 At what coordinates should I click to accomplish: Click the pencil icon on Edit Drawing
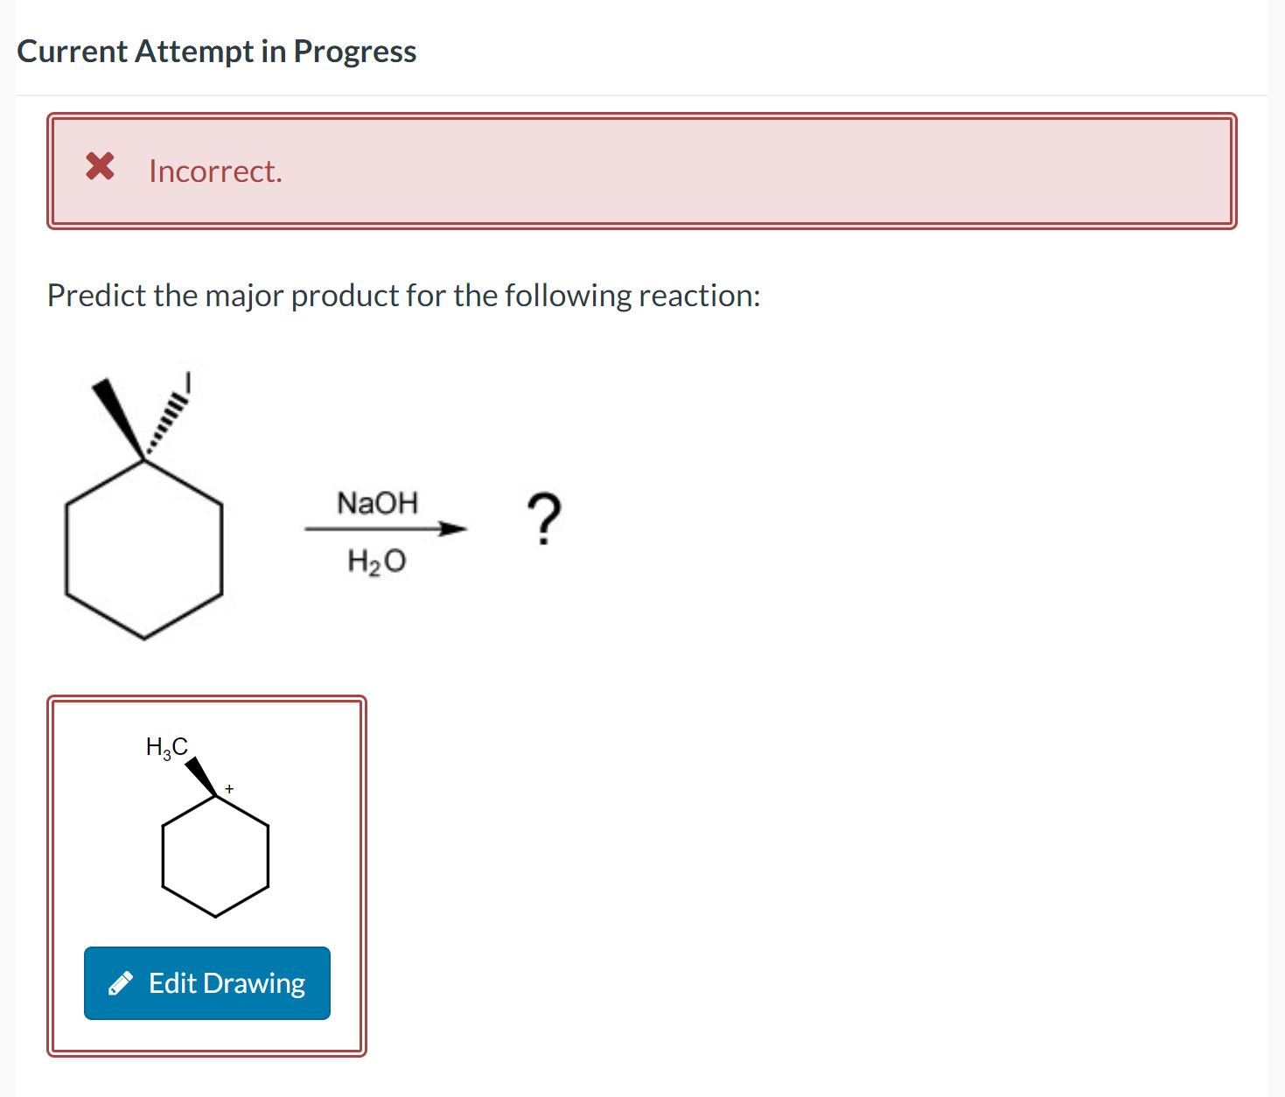pyautogui.click(x=120, y=983)
